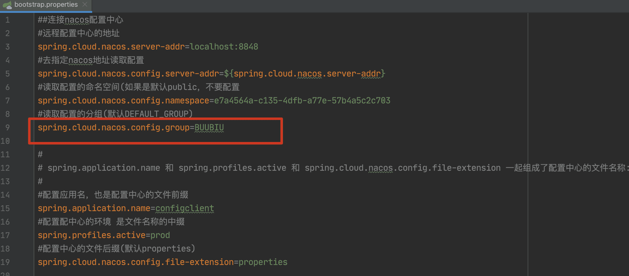This screenshot has height=276, width=629.
Task: Click line number 9 in the gutter
Action: click(x=7, y=128)
